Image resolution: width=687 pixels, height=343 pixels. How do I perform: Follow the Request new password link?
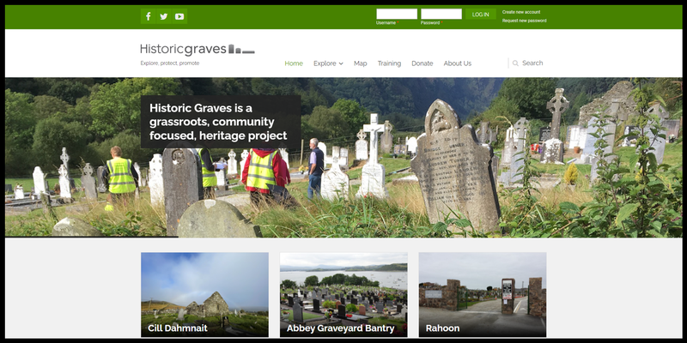525,21
